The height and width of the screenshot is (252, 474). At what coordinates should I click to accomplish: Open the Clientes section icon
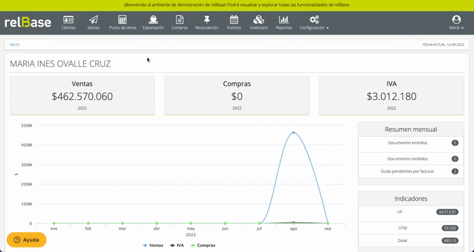click(69, 20)
